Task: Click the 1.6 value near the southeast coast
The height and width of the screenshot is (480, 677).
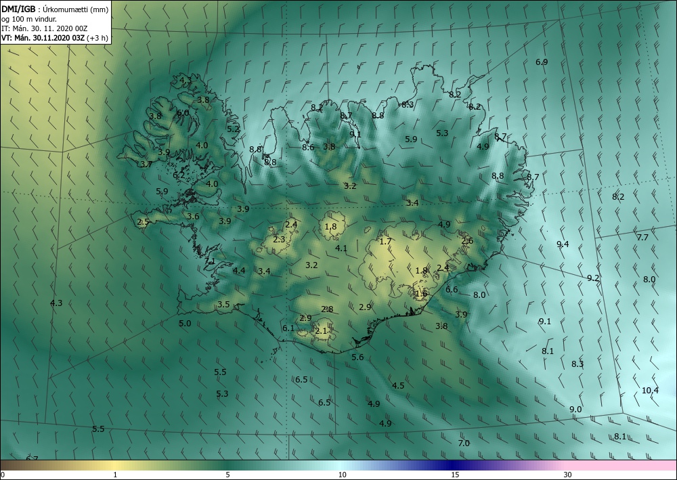Action: coord(421,294)
